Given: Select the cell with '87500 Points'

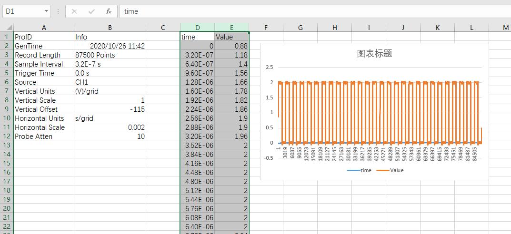Looking at the screenshot, I should 110,55.
